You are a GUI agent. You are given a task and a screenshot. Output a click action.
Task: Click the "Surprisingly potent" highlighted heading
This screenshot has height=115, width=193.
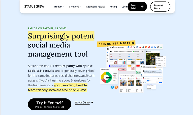[x=61, y=36]
